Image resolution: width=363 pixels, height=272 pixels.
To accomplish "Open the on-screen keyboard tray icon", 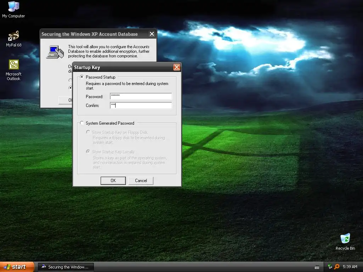I will point(317,267).
